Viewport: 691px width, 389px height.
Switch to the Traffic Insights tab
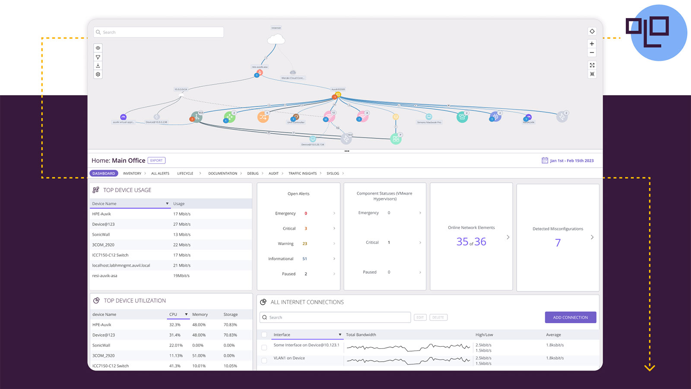[x=302, y=174]
